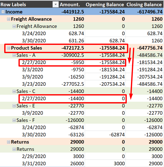Click Sales - F amount -126000
Image resolution: width=164 pixels, height=167 pixels.
pos(75,120)
